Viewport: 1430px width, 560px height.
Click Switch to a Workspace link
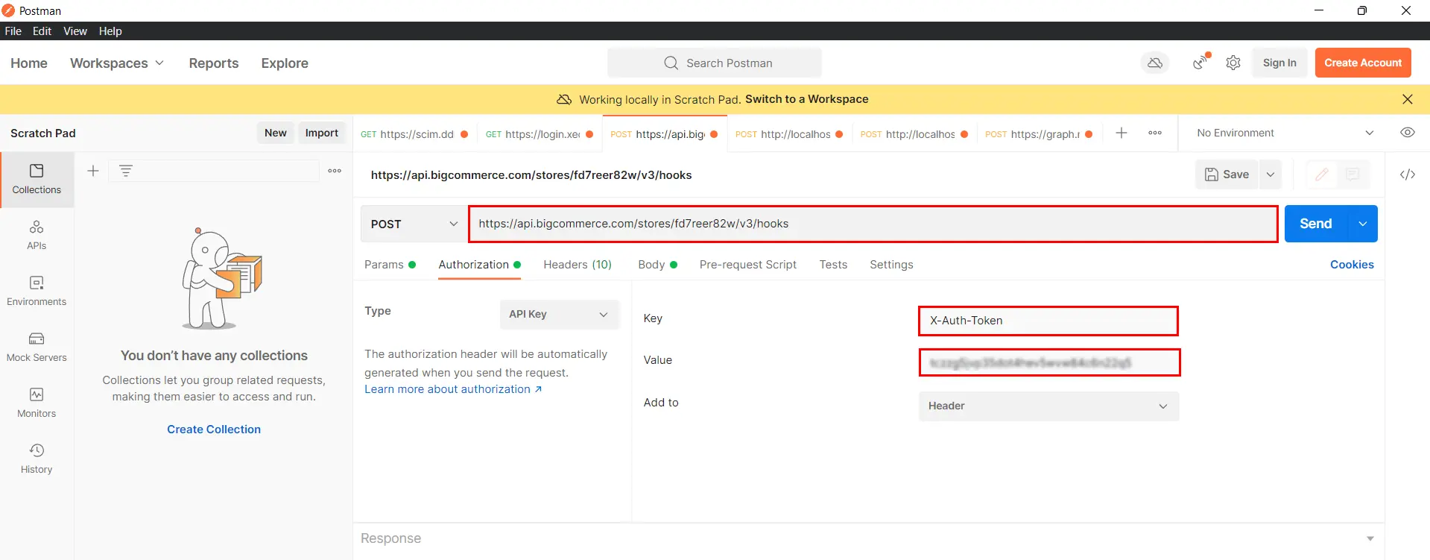(807, 99)
